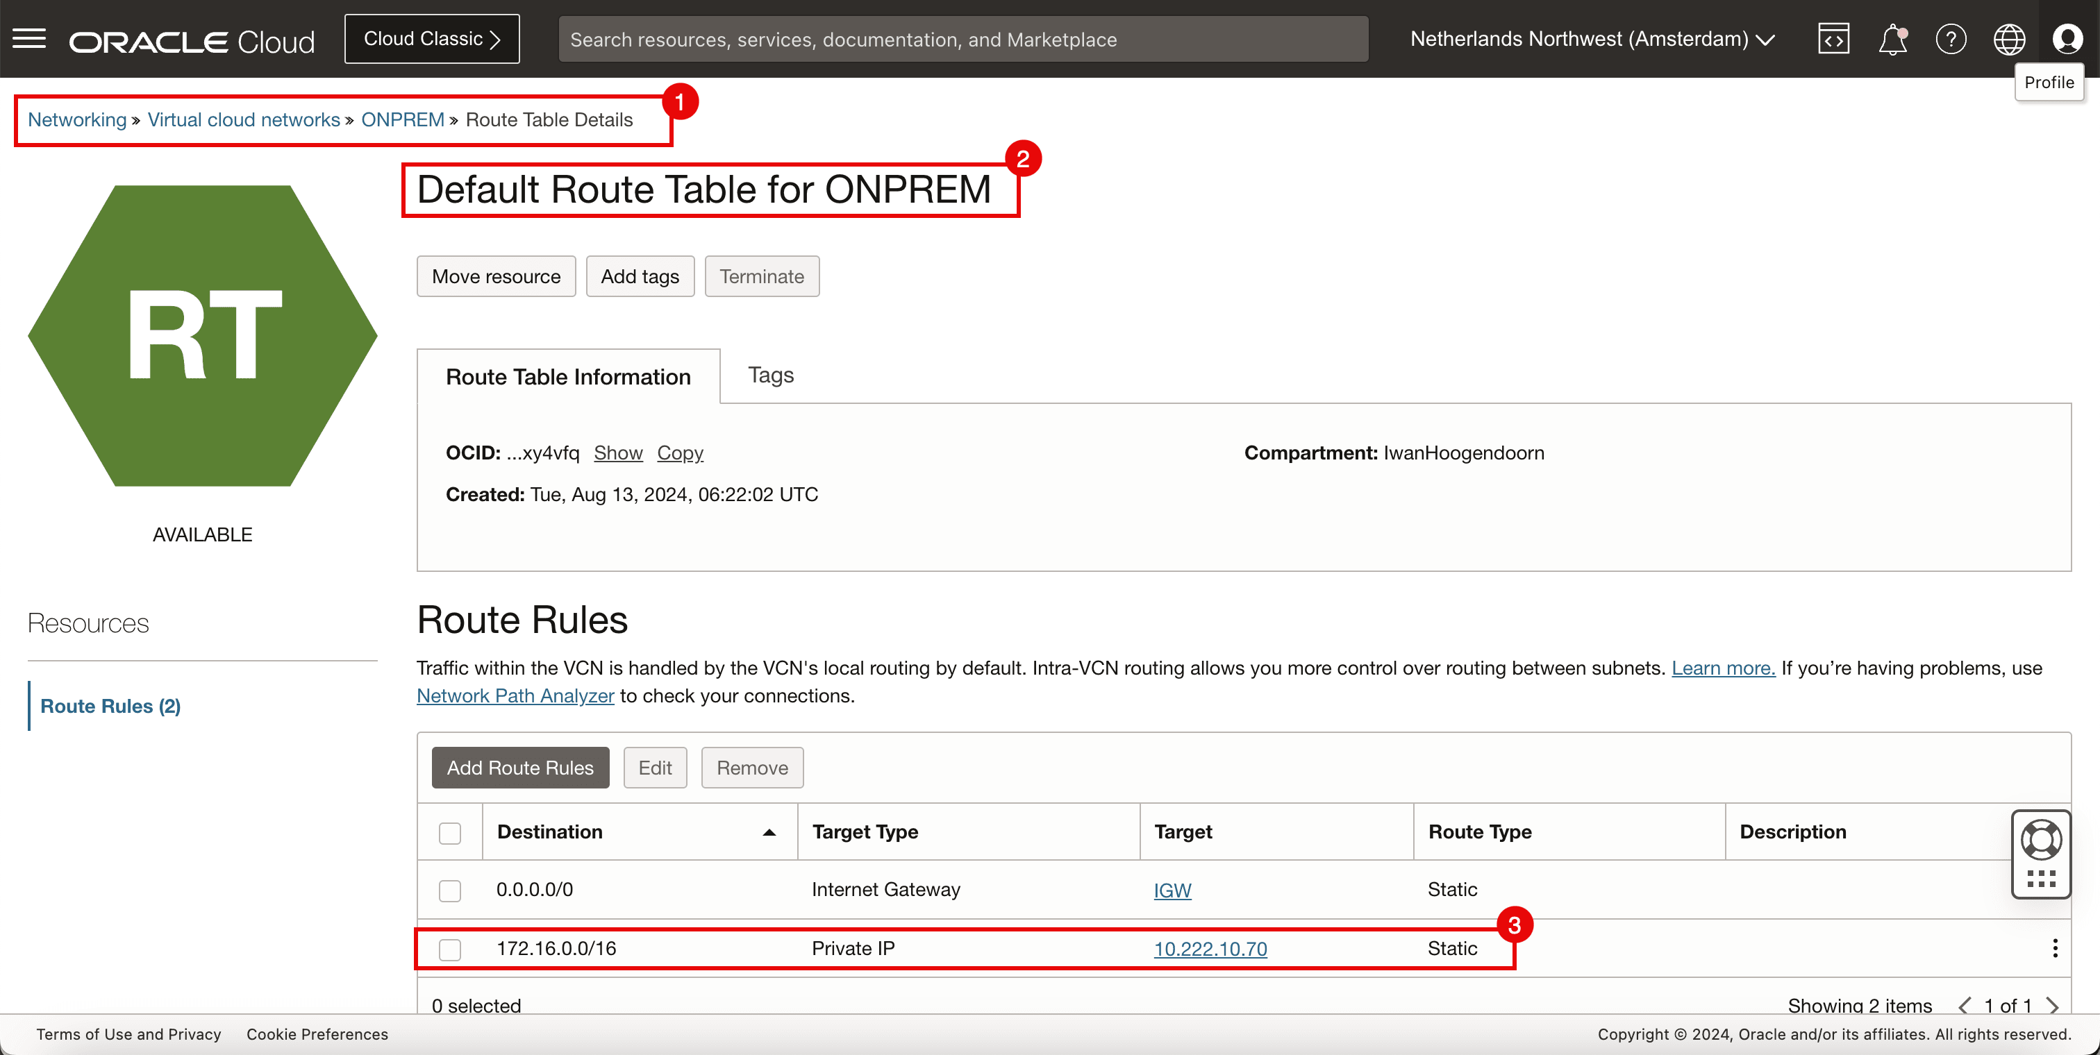This screenshot has width=2100, height=1055.
Task: Sort by Destination column arrow
Action: tap(769, 833)
